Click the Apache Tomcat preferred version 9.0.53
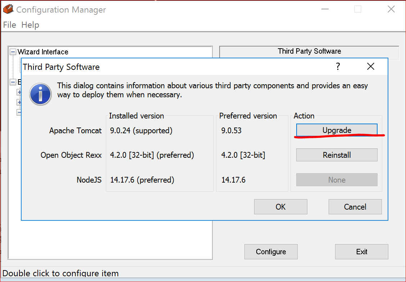The image size is (406, 282). click(231, 130)
